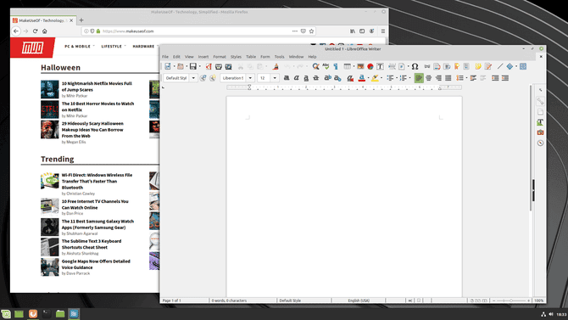Toggle Bold formatting in Writer

(287, 78)
